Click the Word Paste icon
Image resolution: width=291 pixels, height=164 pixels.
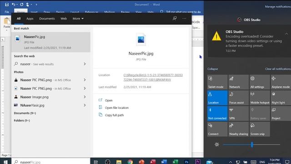pyautogui.click(x=7, y=21)
